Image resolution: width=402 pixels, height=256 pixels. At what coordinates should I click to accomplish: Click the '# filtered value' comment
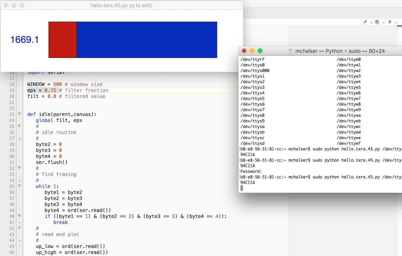coord(82,96)
